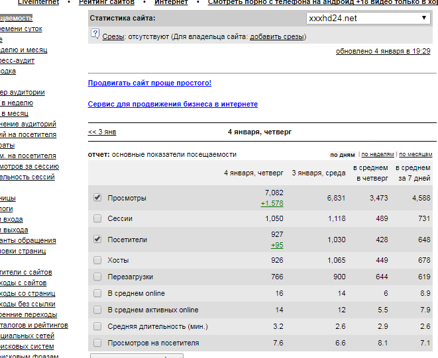Open the Продвигать сайт проще простого link
Viewport: 438px width, 358px height.
[150, 83]
